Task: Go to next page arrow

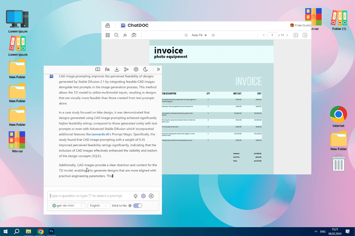Action: 287,35
